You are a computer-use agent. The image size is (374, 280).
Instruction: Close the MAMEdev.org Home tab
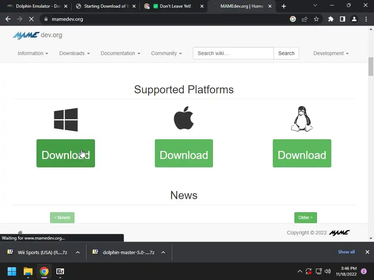tap(270, 7)
